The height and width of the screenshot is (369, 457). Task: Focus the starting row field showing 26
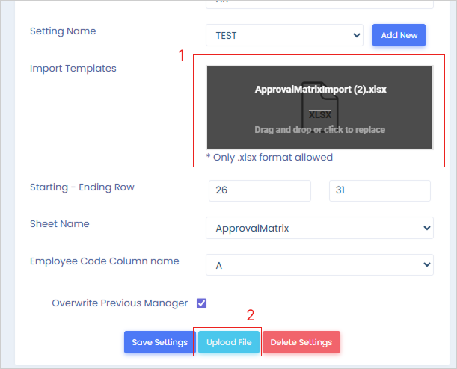pyautogui.click(x=260, y=190)
